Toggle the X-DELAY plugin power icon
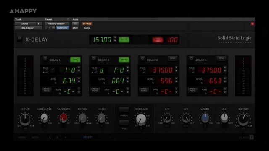 tap(19, 38)
